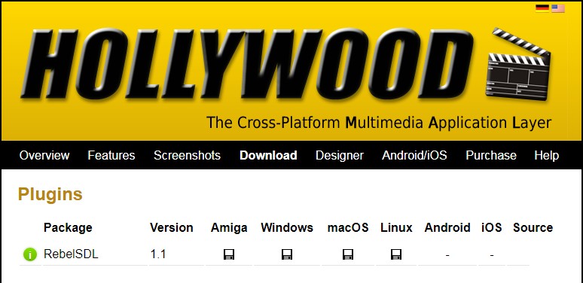Click the Linux column header
The image size is (583, 283).
pos(396,227)
